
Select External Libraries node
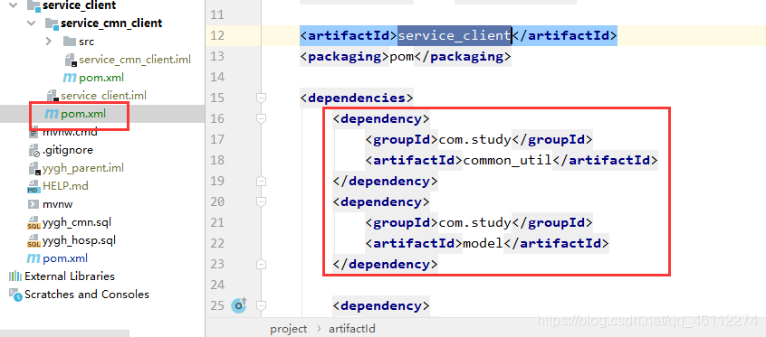point(70,276)
